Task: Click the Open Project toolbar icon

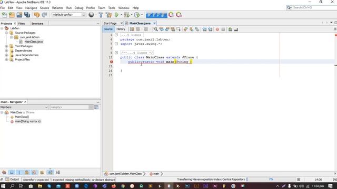Action: [19, 15]
